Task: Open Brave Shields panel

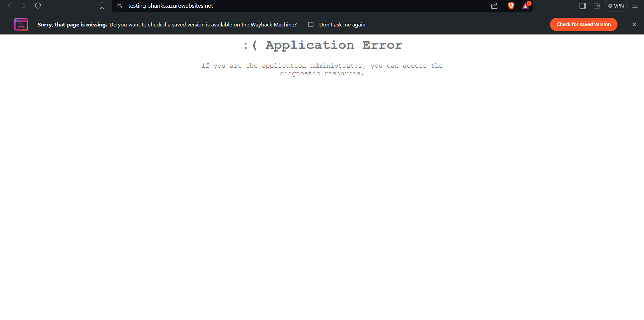Action: pos(511,6)
